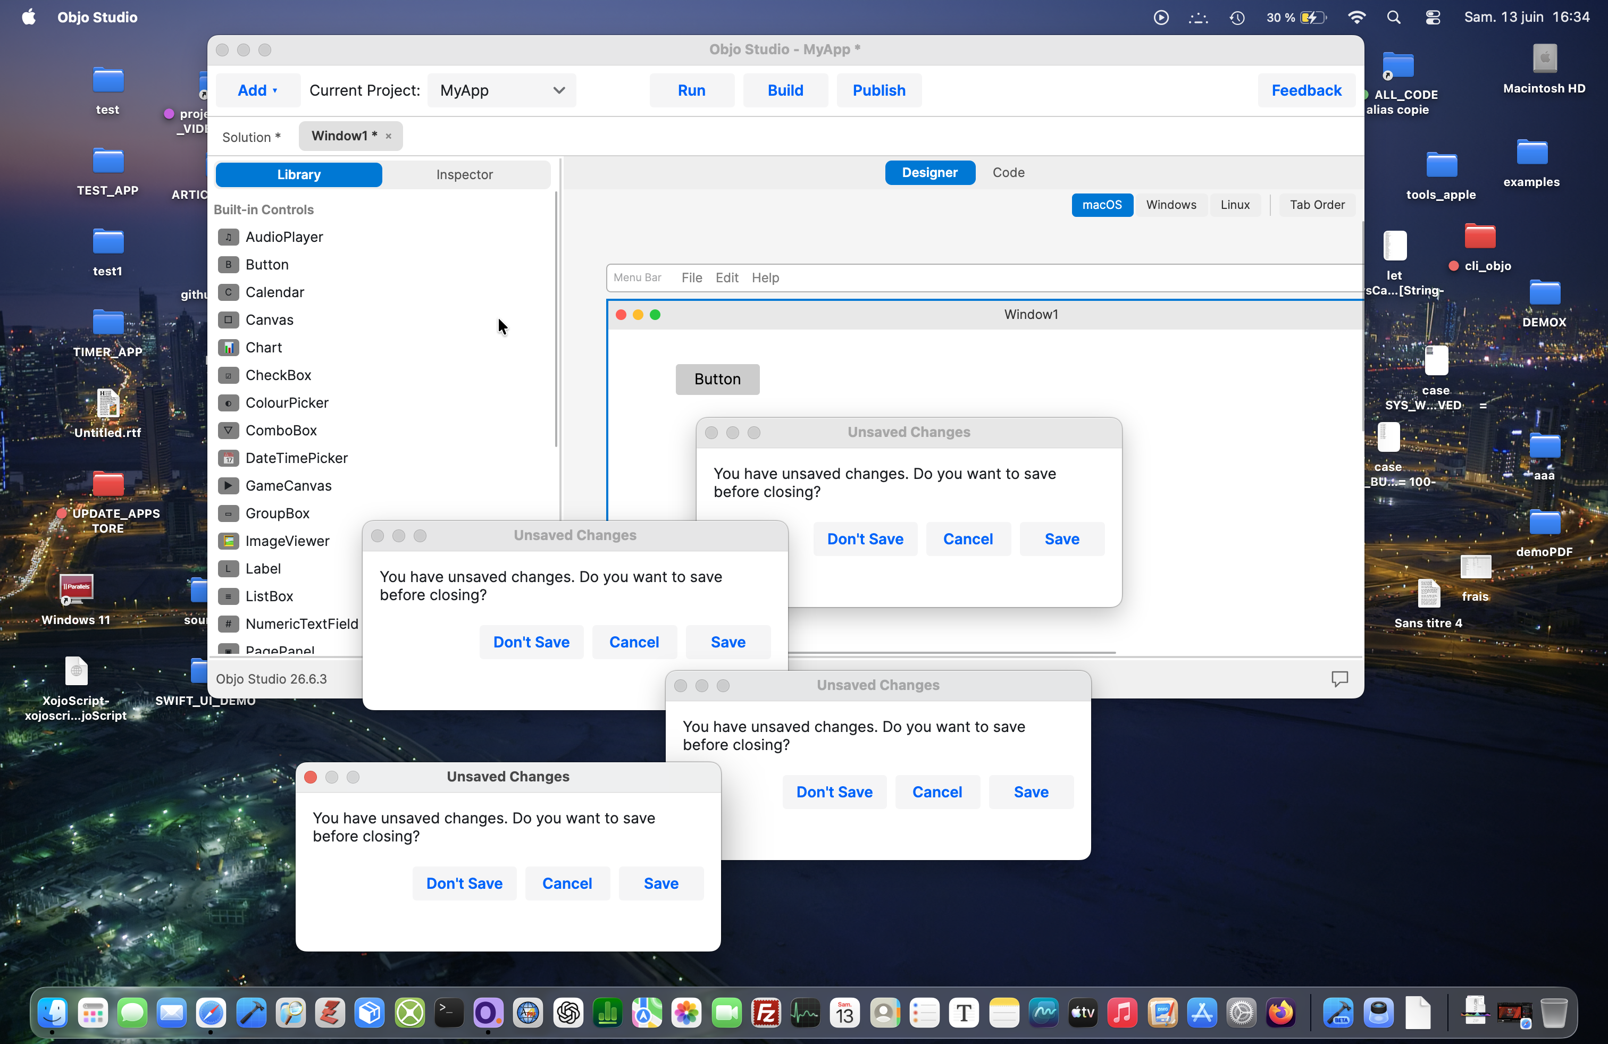Screen dimensions: 1608x1044
Task: Open the Apple menu
Action: click(28, 18)
